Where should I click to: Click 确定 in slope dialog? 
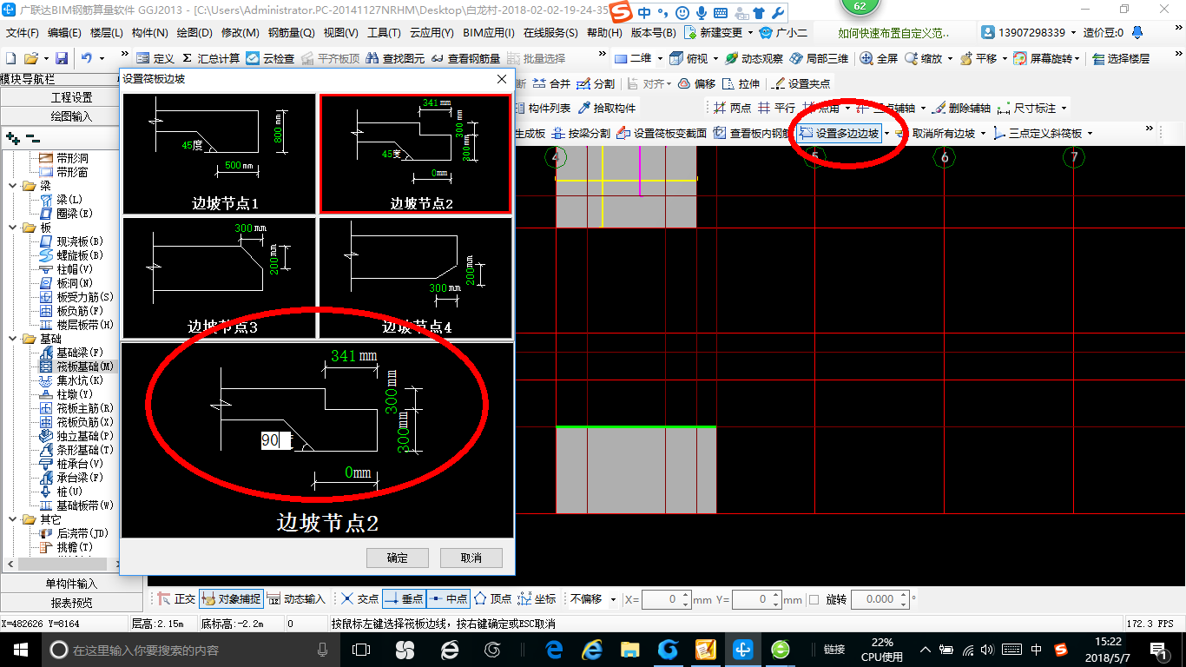pyautogui.click(x=398, y=558)
